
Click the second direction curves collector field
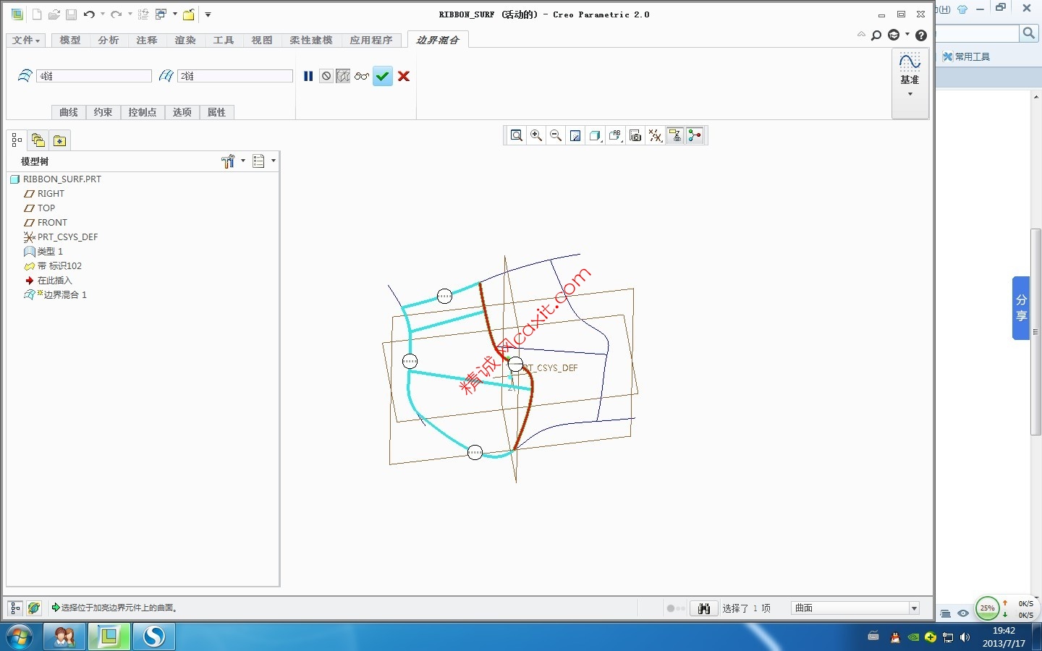pyautogui.click(x=235, y=76)
